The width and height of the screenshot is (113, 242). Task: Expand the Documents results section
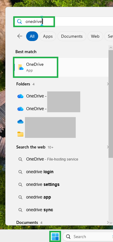[x=108, y=222]
